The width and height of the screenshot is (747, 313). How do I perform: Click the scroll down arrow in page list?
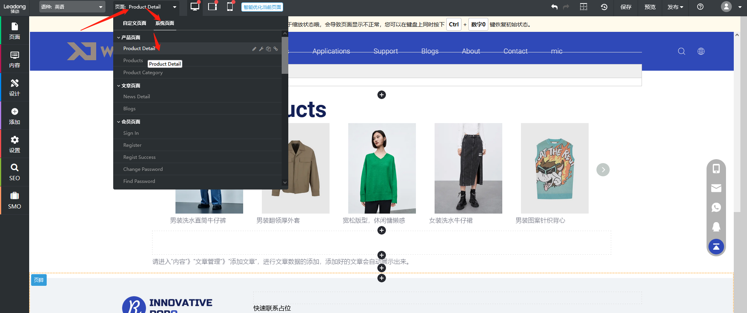coord(285,183)
